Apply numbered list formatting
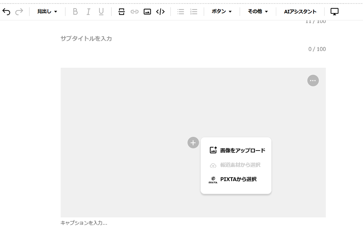This screenshot has height=232, width=363. [x=194, y=11]
